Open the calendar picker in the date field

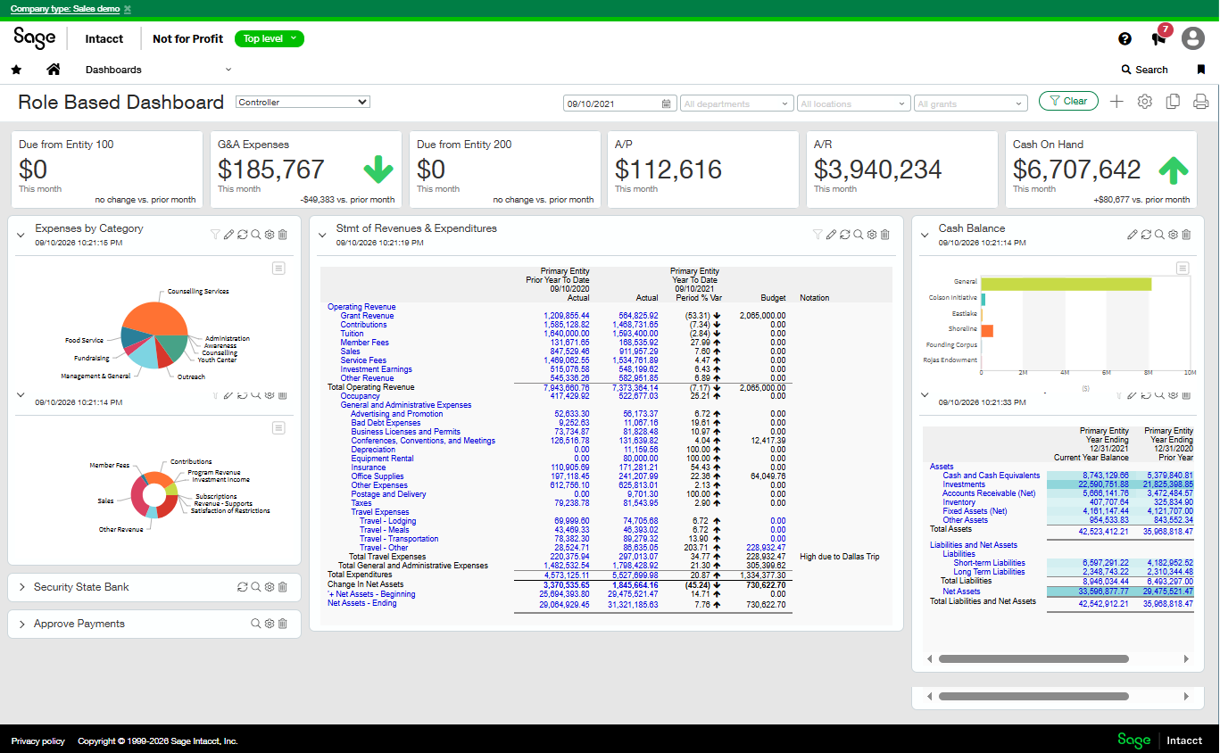[x=667, y=103]
